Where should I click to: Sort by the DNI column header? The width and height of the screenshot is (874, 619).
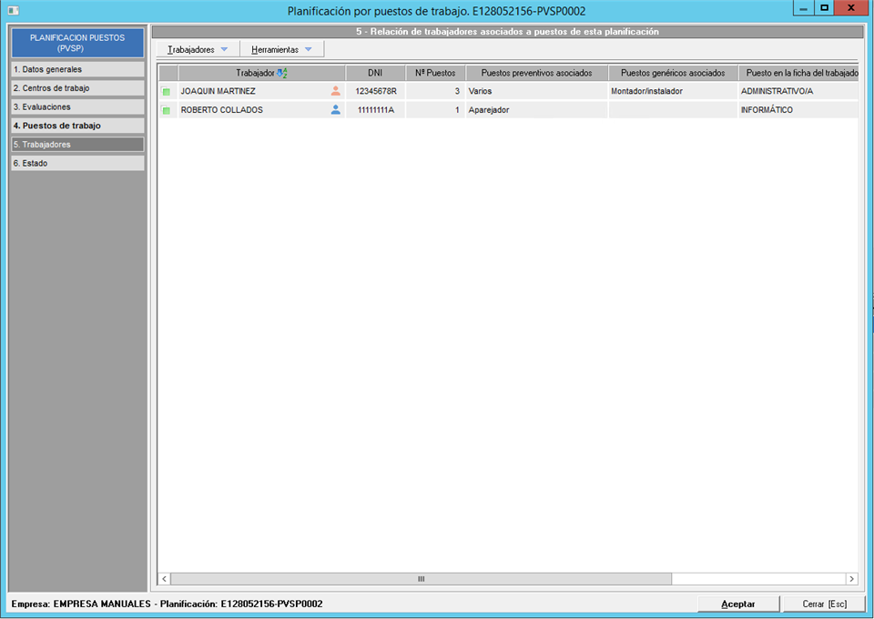pyautogui.click(x=375, y=73)
